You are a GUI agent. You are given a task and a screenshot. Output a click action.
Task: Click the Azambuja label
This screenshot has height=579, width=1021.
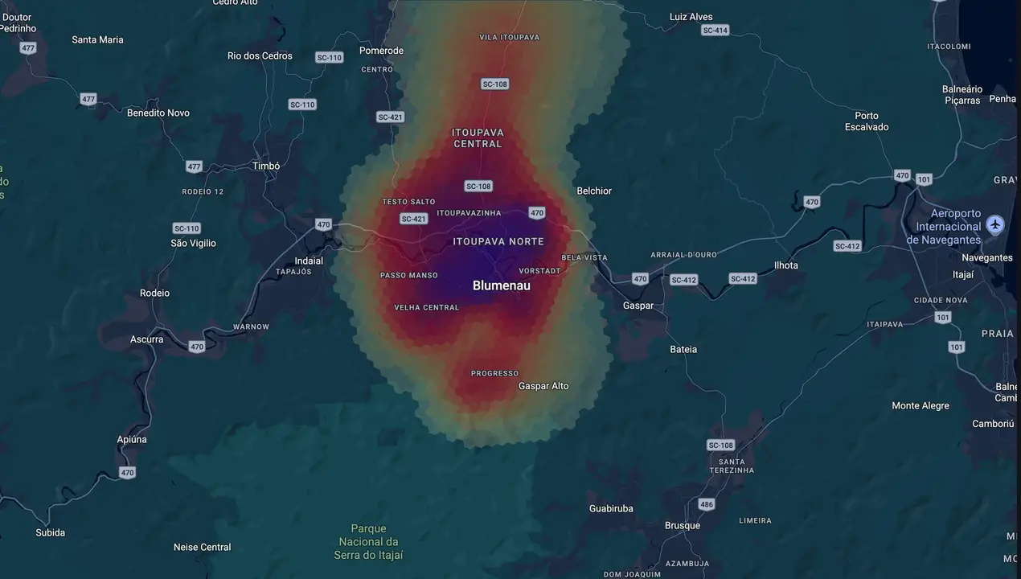[x=687, y=563]
